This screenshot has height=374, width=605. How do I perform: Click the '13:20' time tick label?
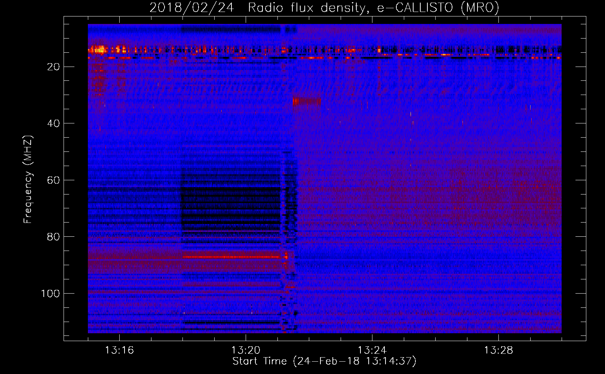click(246, 350)
